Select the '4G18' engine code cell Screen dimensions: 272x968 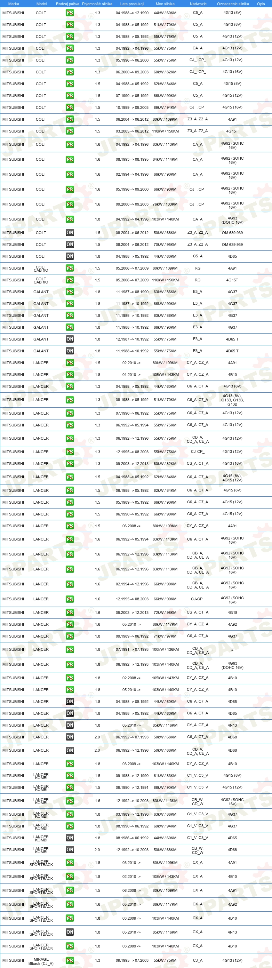pyautogui.click(x=233, y=613)
